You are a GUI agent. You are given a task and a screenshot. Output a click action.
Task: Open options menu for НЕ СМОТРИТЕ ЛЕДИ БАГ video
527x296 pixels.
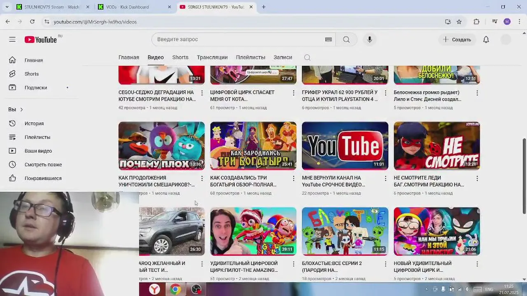pos(477,178)
